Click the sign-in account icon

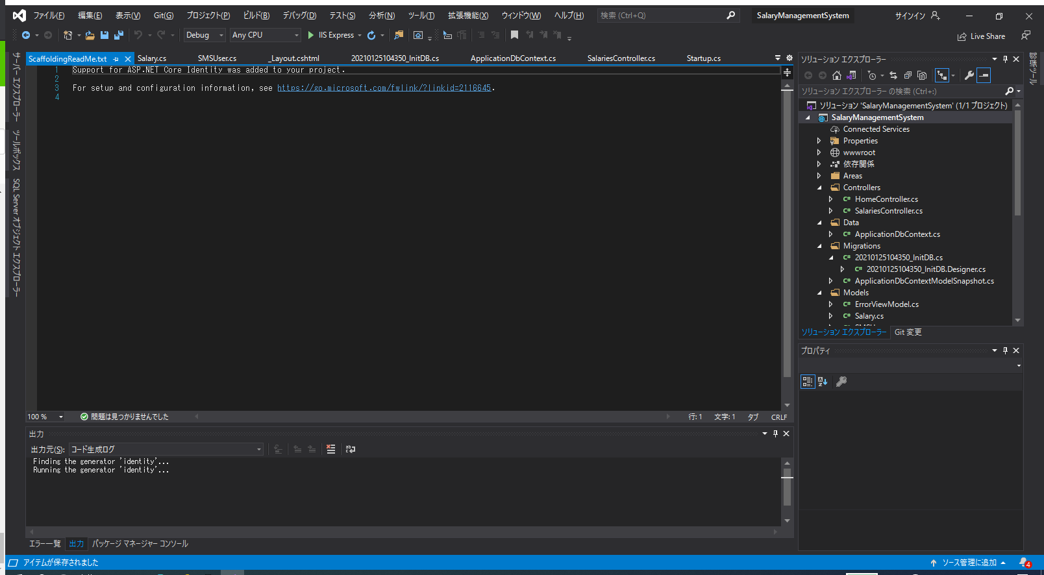coord(936,16)
